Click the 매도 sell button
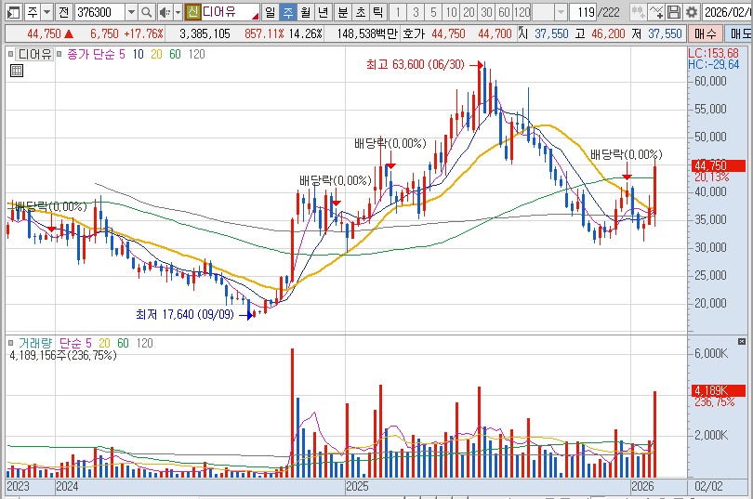This screenshot has width=753, height=499. pos(739,34)
